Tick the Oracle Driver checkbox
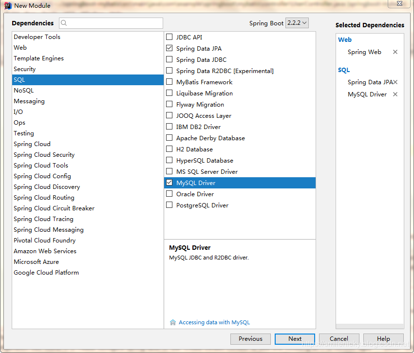Image resolution: width=414 pixels, height=353 pixels. coord(169,194)
